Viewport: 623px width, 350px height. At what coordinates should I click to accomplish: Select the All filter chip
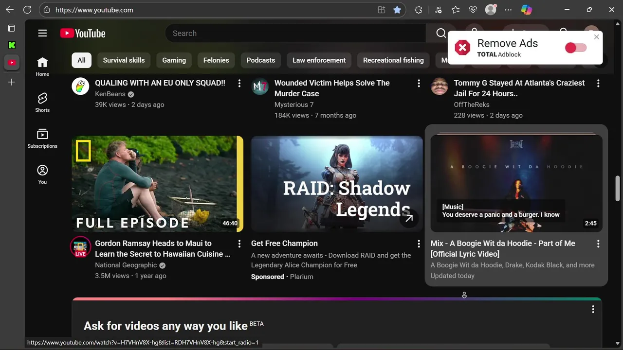click(x=81, y=60)
